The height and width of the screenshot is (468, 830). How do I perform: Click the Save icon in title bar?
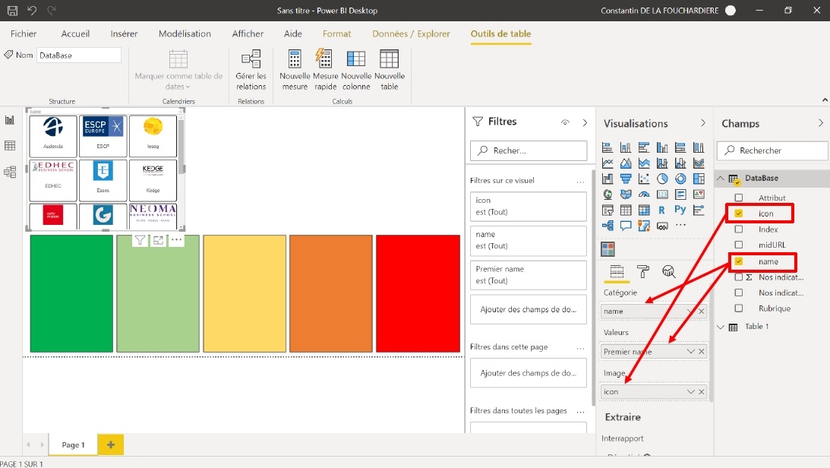tap(12, 10)
